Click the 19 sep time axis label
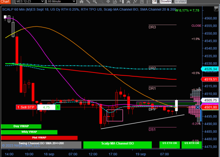Viewport: 220px width, 157px height. pyautogui.click(x=141, y=154)
